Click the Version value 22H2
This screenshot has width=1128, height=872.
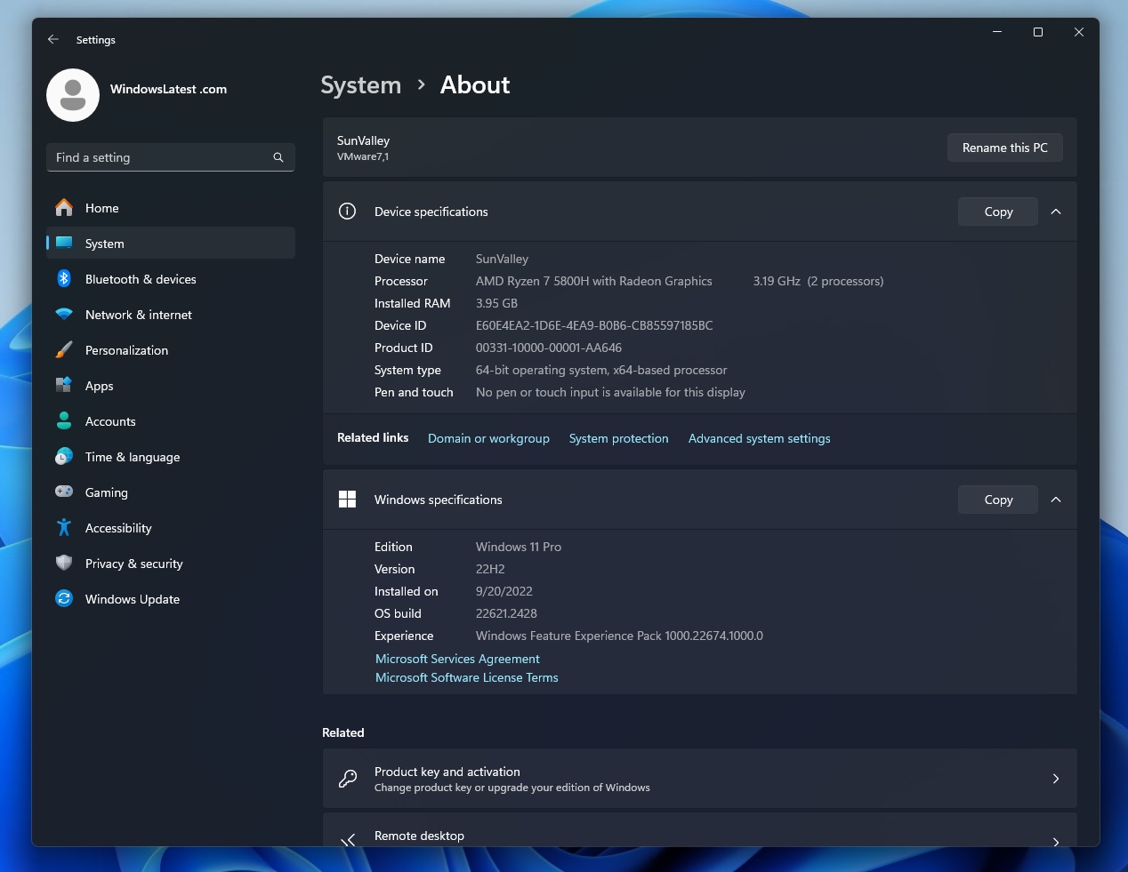point(490,569)
